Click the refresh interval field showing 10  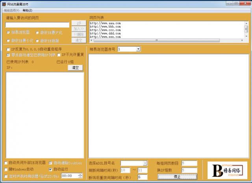[125, 170]
